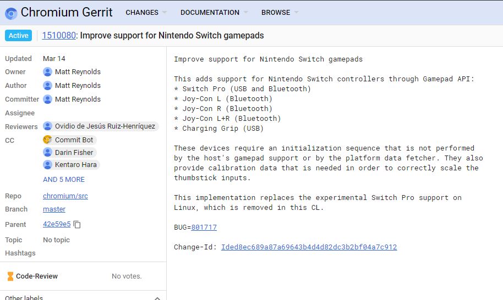Collapse the Other labels section
This screenshot has height=300, width=503.
click(x=157, y=297)
